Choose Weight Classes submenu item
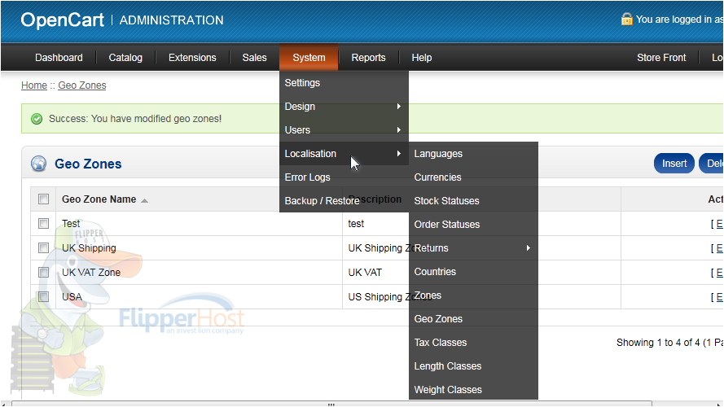This screenshot has height=407, width=724. pos(473,389)
